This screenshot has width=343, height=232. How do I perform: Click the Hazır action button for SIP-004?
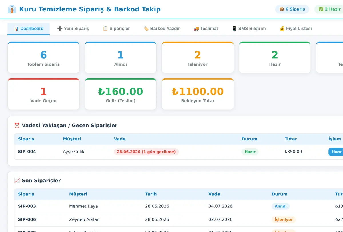click(336, 152)
